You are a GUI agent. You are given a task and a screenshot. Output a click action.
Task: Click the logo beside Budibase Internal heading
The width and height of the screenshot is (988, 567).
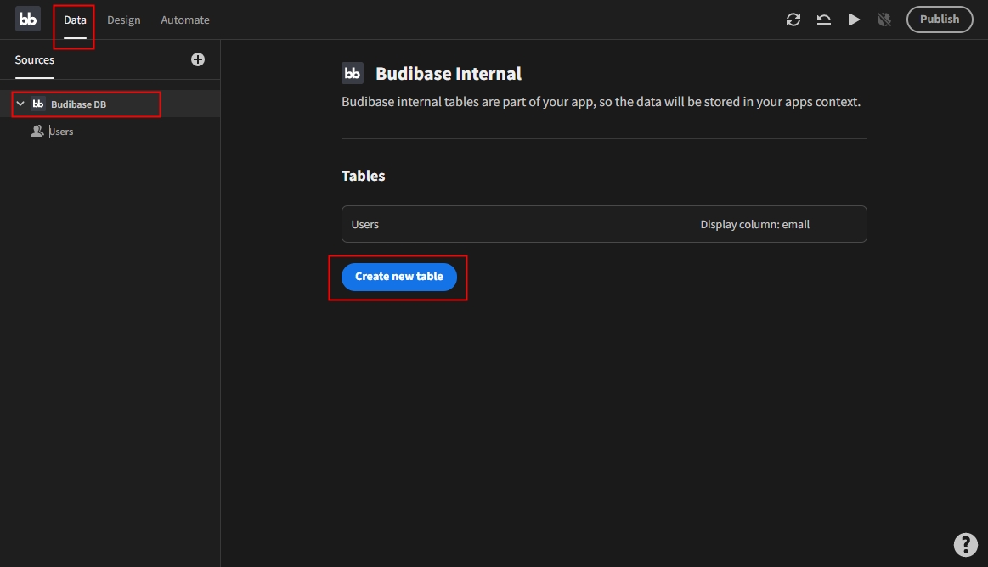point(353,73)
